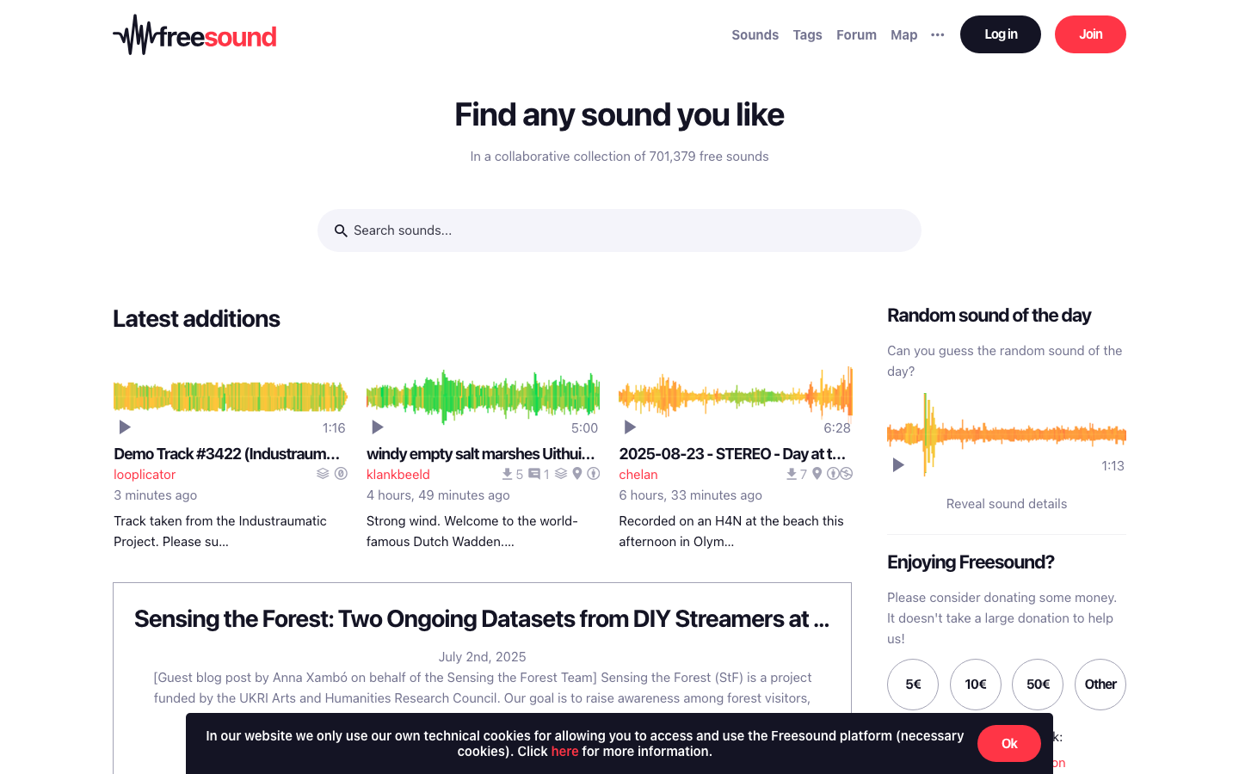Screen dimensions: 1239x774
Task: Click the license icon on the chelan card
Action: [840, 474]
